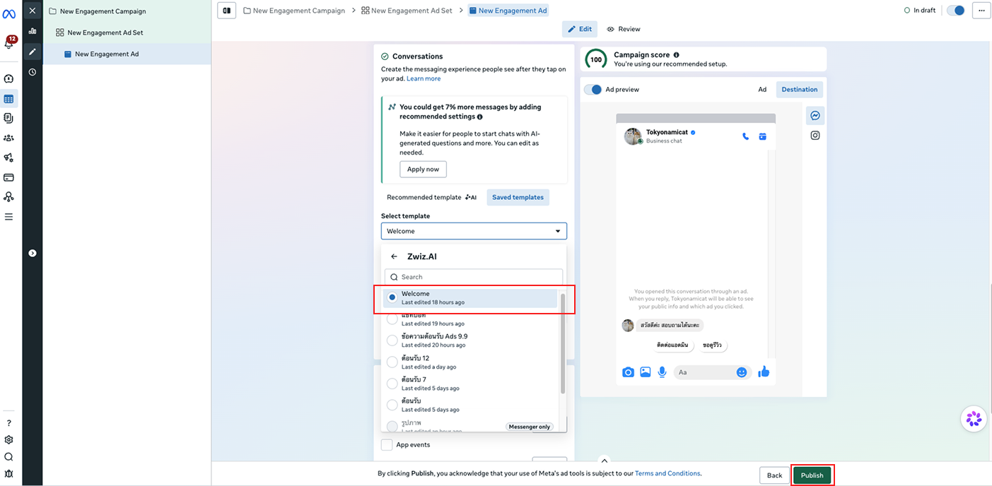This screenshot has height=486, width=992.
Task: Open the three-dot more options menu
Action: [x=980, y=11]
